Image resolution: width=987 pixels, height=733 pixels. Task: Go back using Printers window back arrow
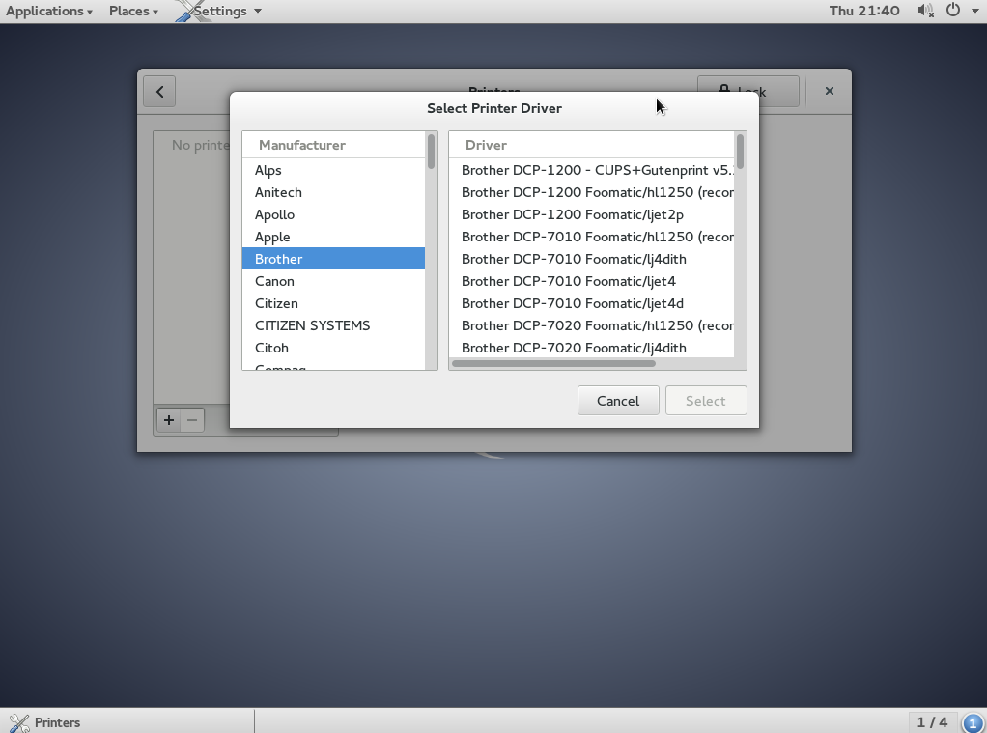[x=159, y=92]
